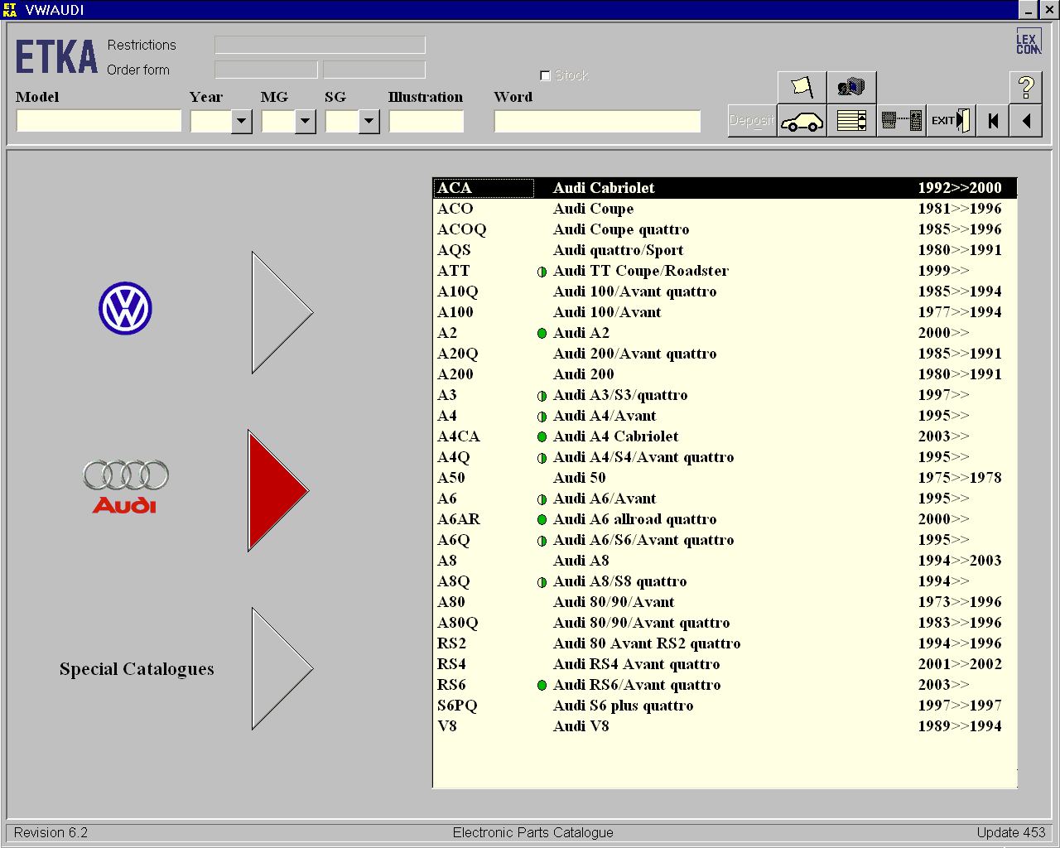Click the ETKA title bar icon
The image size is (1060, 848).
click(x=10, y=10)
